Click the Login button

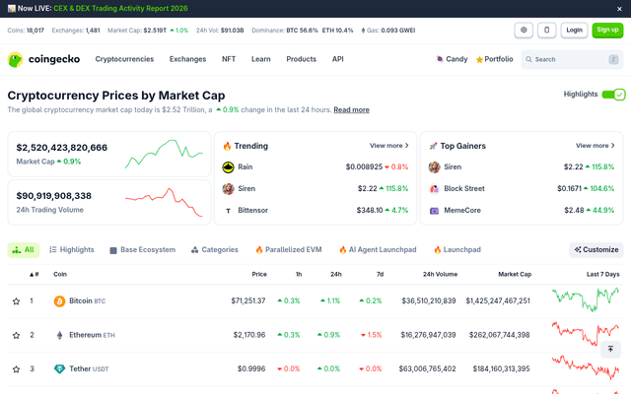(574, 31)
